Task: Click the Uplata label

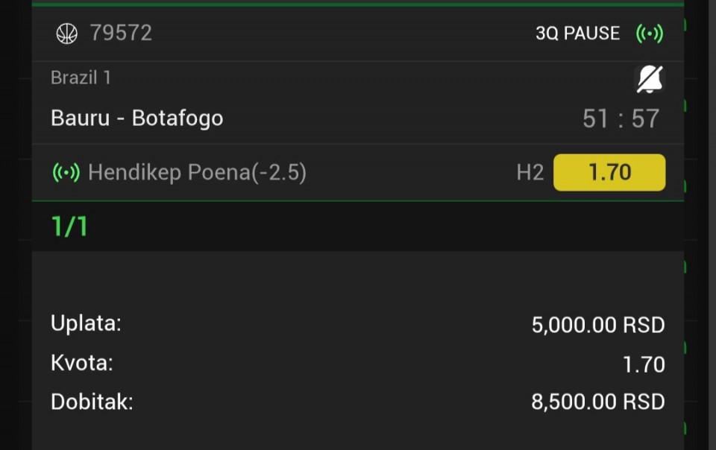Action: 86,323
